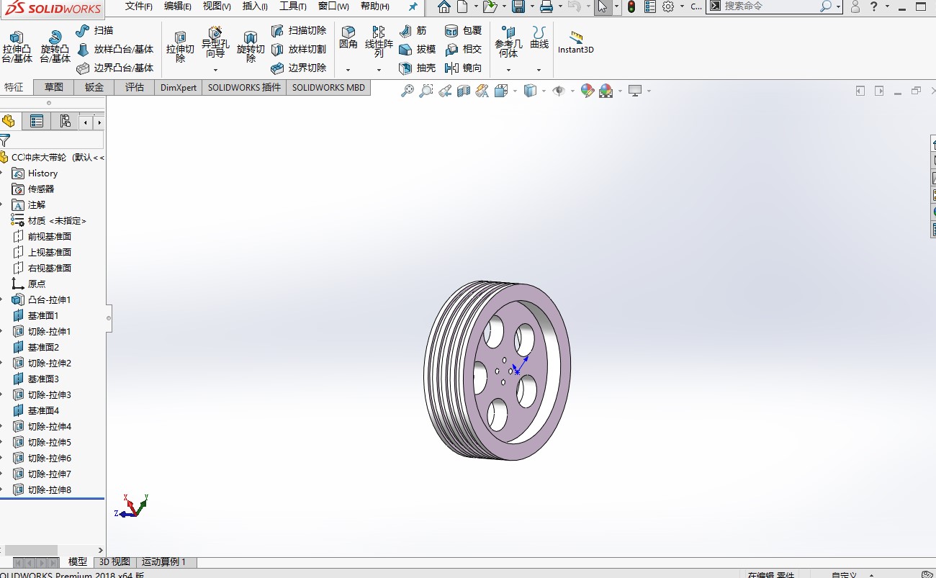Select the 拔模 draft tool

417,50
